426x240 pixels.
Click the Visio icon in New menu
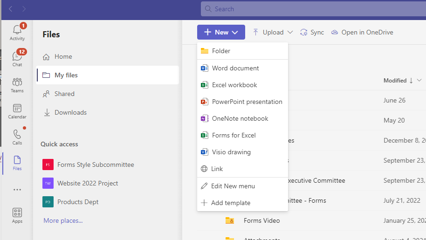pos(204,152)
